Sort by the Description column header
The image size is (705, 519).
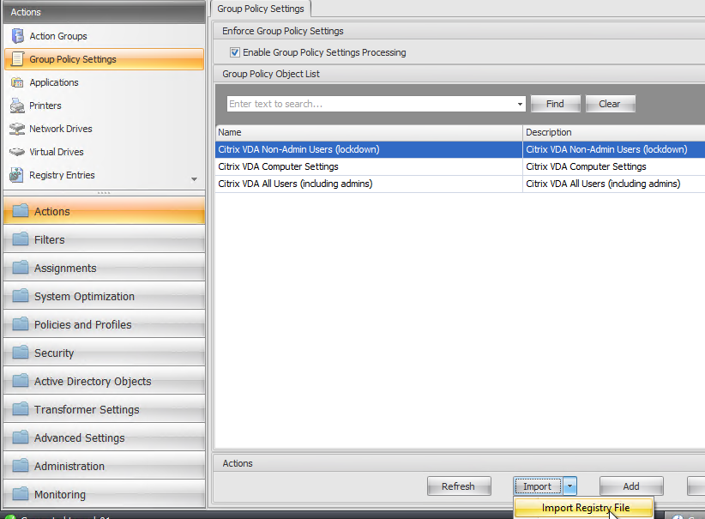click(x=614, y=132)
